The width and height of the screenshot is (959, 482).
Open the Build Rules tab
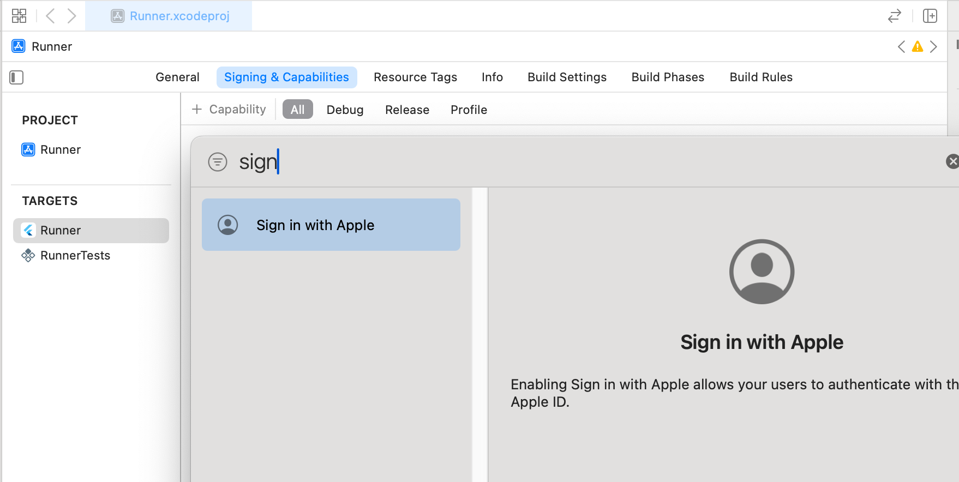[x=761, y=77]
